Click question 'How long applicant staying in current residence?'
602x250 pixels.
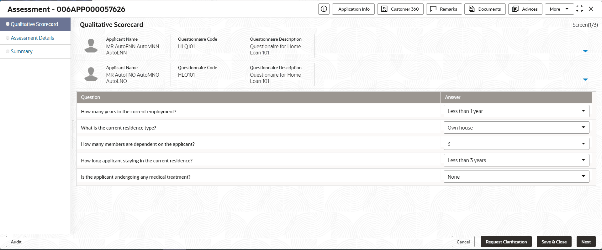coord(137,161)
